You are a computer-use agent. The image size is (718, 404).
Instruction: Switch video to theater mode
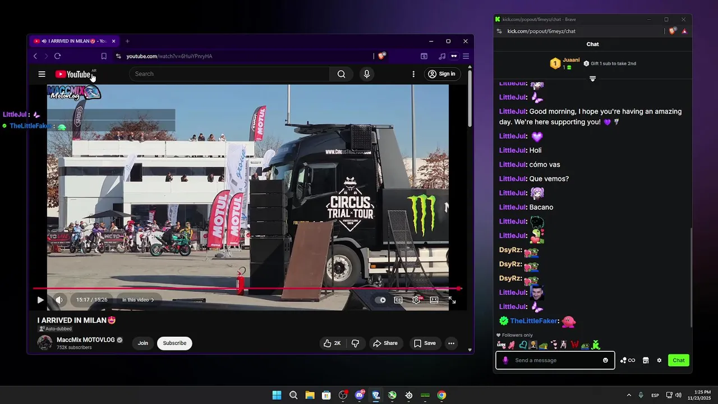[434, 300]
